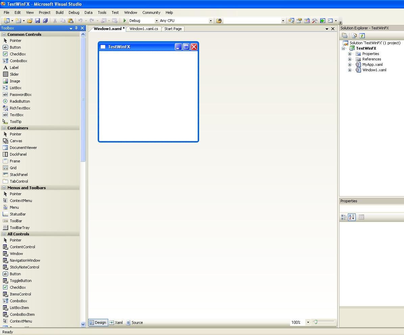Toggle Alphabetical sorting in the Properties panel
The height and width of the screenshot is (335, 404).
[x=352, y=217]
